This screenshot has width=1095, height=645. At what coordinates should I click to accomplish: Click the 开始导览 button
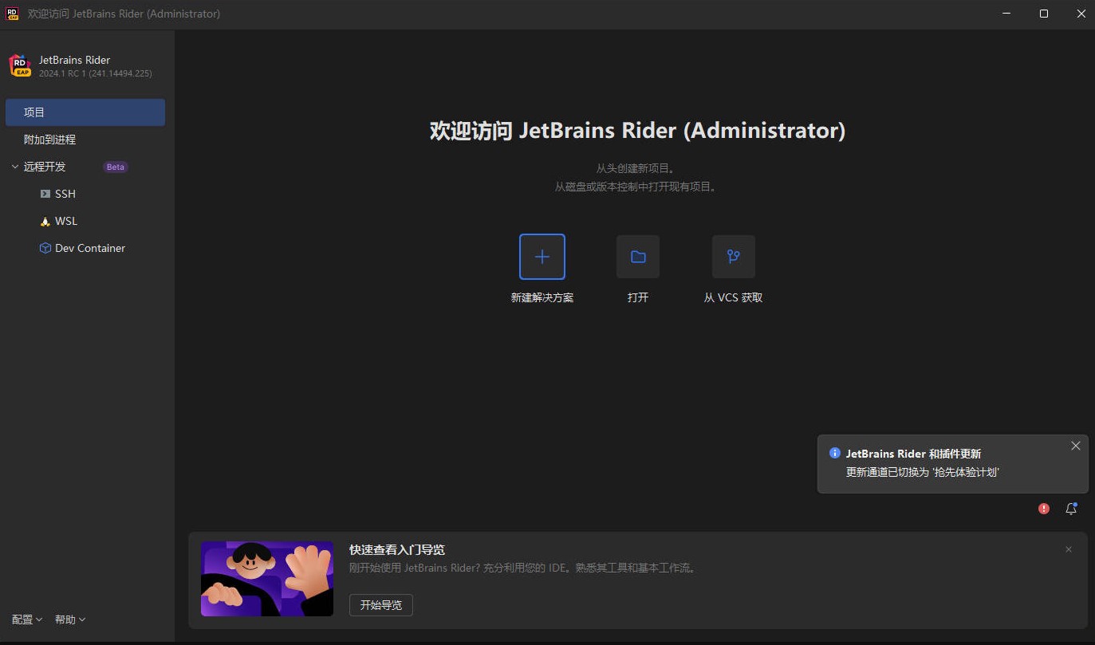click(x=380, y=605)
